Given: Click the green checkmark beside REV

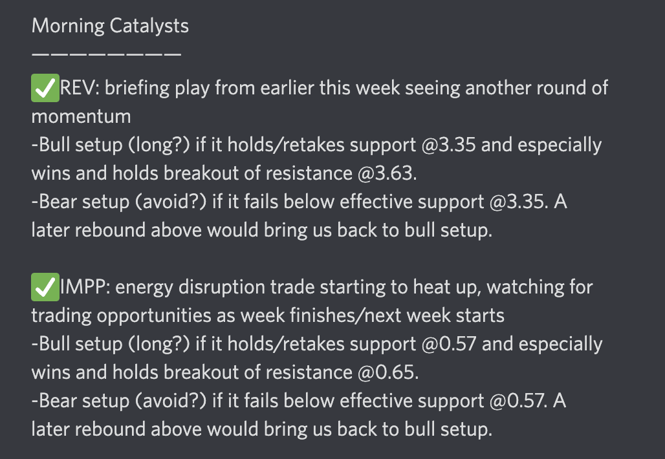Looking at the screenshot, I should 45,88.
